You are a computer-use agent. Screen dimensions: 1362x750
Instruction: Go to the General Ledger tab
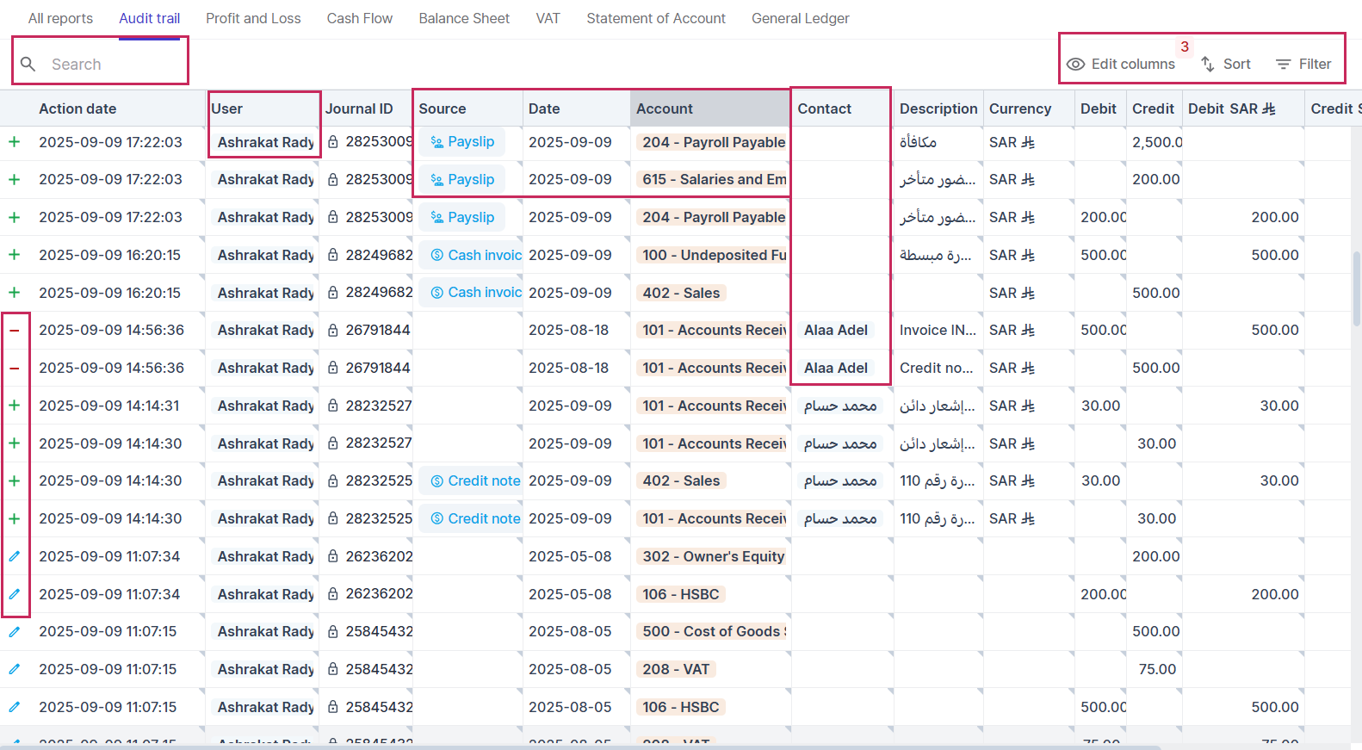coord(800,18)
